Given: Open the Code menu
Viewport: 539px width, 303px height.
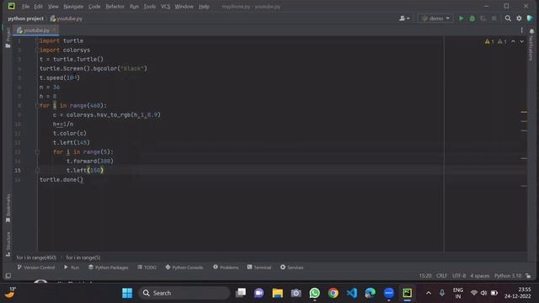Looking at the screenshot, I should point(94,6).
